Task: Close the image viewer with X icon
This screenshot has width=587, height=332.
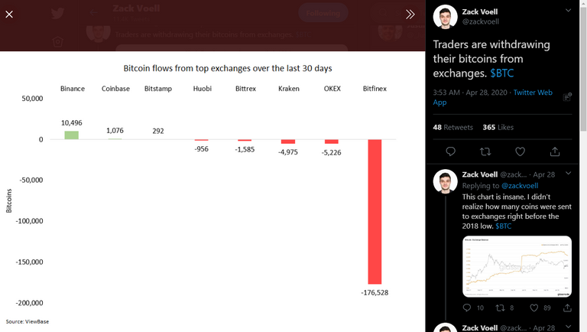Action: [x=9, y=15]
